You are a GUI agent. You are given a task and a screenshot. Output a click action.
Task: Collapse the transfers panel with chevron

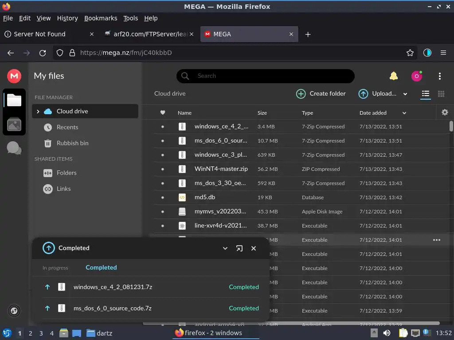(225, 248)
